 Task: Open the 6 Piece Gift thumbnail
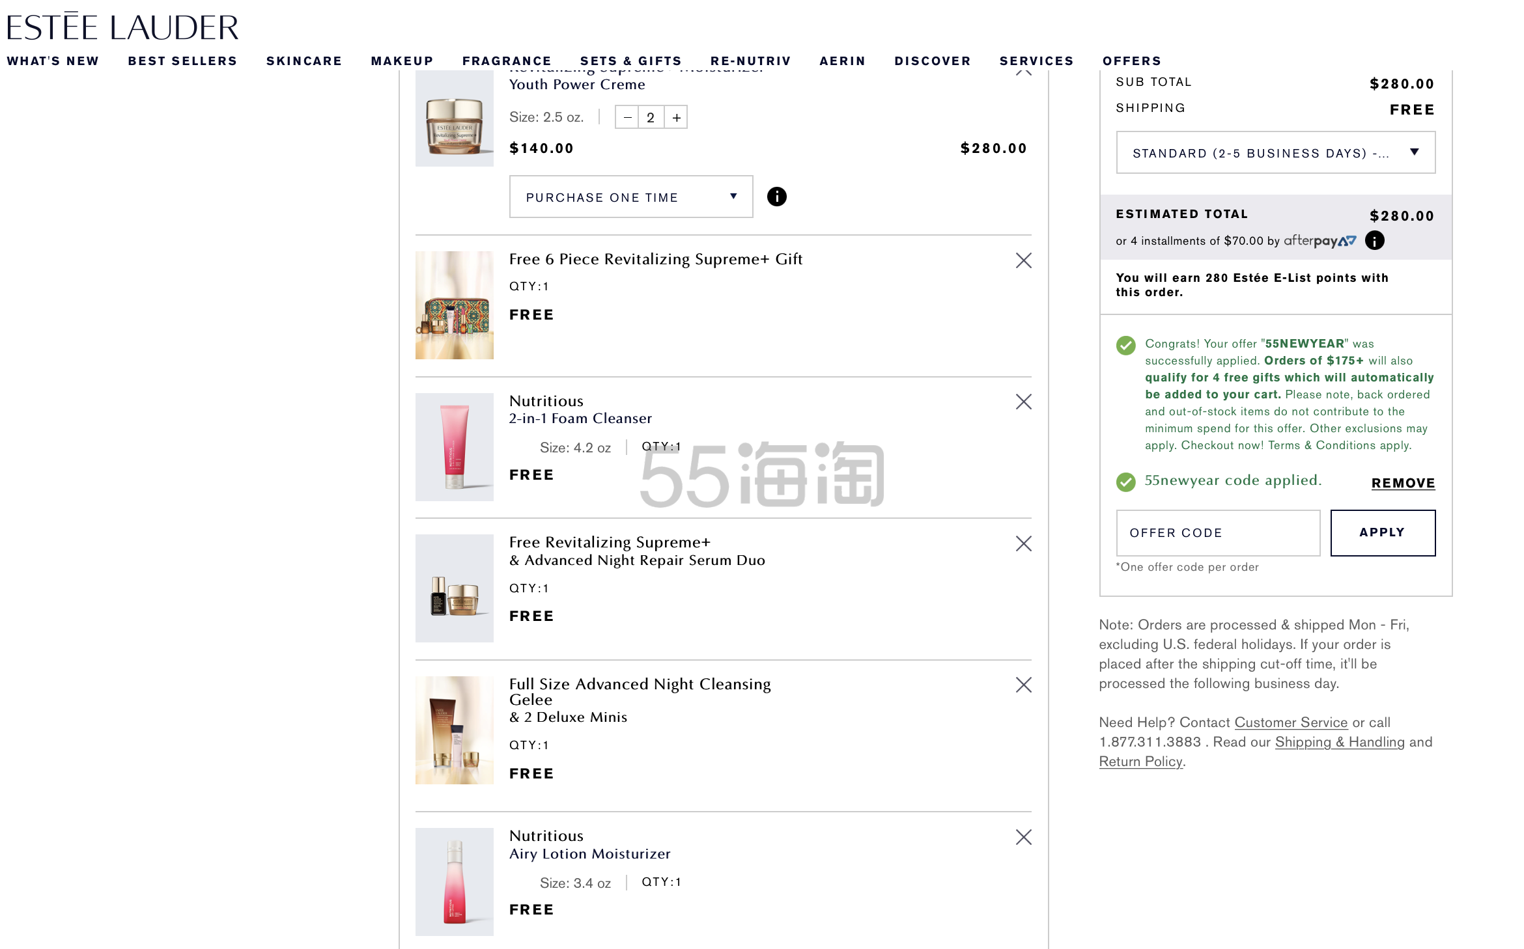[454, 305]
